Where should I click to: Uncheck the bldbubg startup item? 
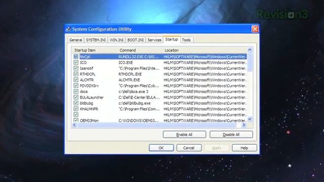tap(76, 103)
